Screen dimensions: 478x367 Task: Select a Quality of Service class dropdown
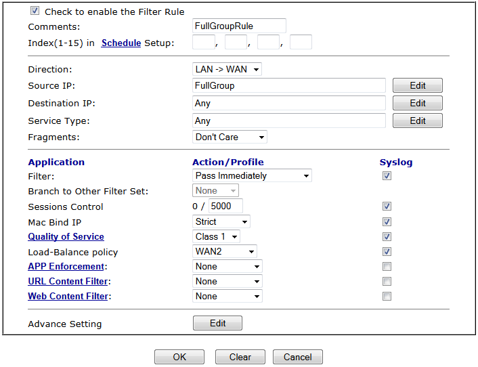[x=217, y=236]
